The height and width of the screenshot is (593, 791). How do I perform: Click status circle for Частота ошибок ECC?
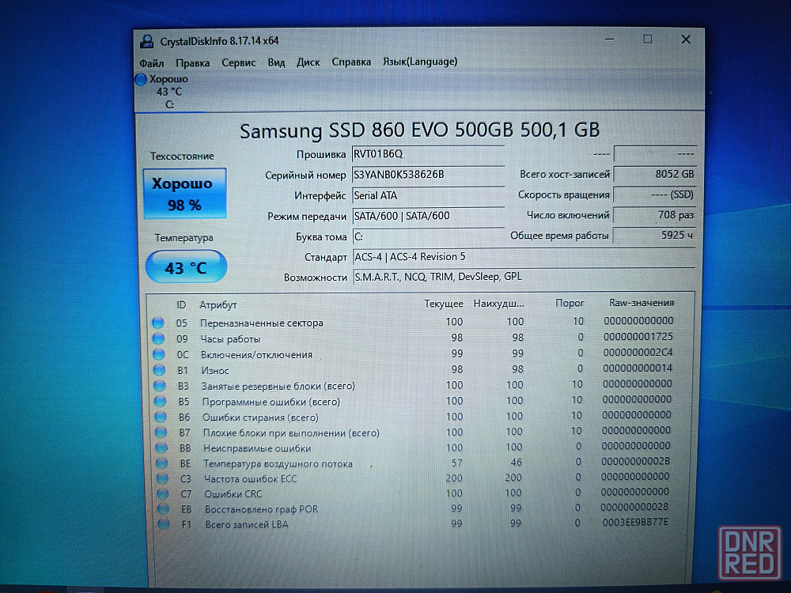pos(163,478)
